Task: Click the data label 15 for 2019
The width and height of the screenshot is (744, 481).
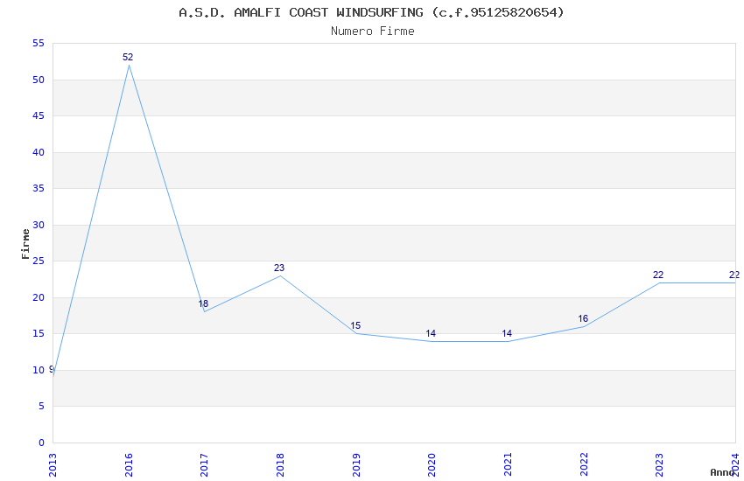Action: (355, 325)
